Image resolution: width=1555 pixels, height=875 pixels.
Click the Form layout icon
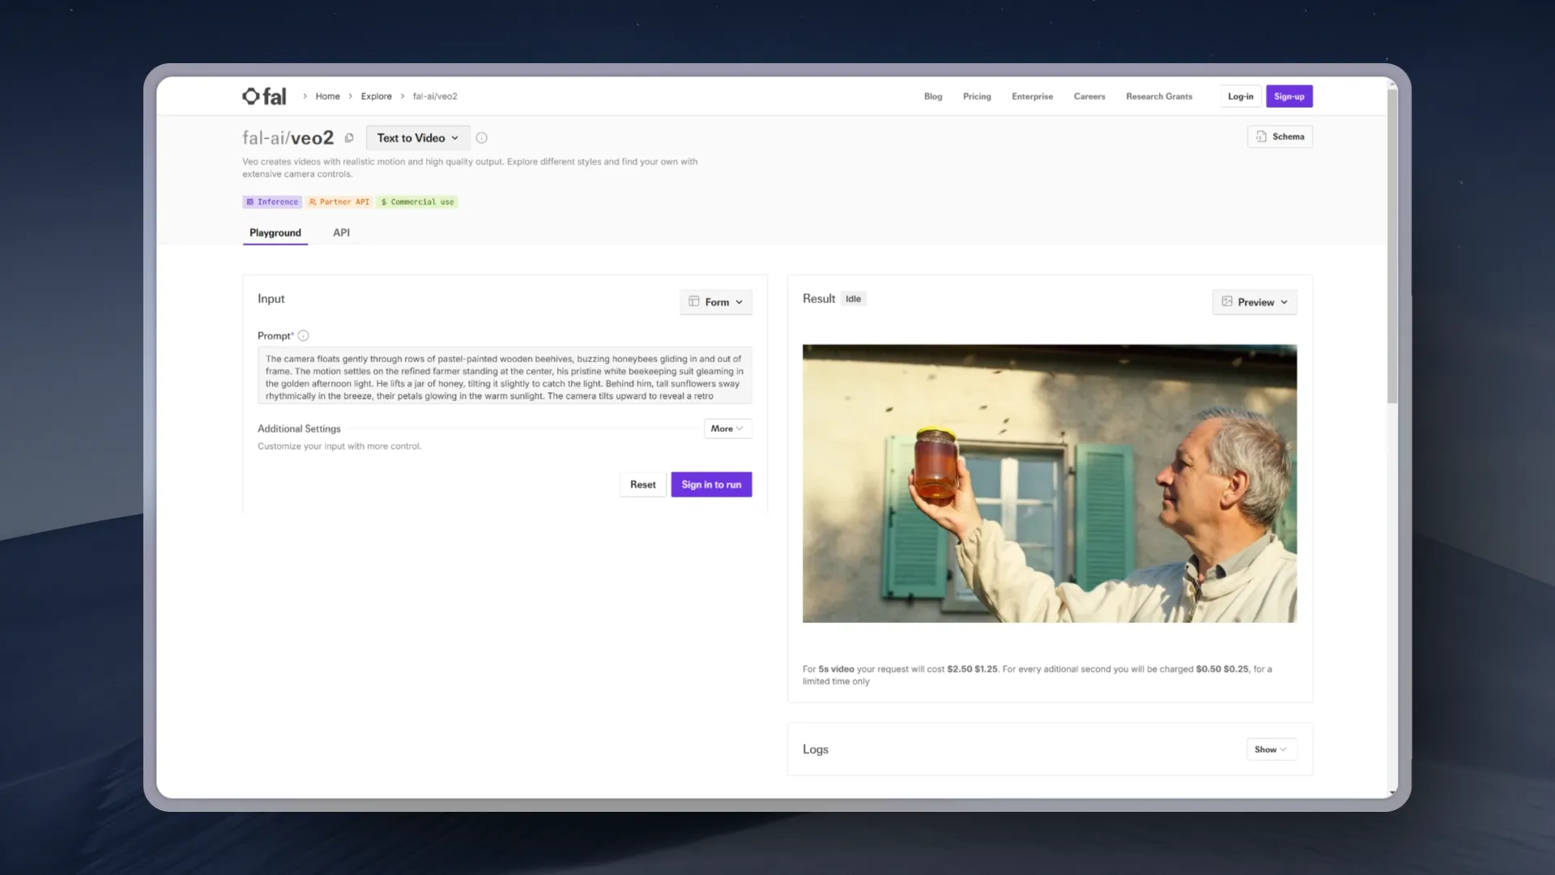pyautogui.click(x=695, y=301)
